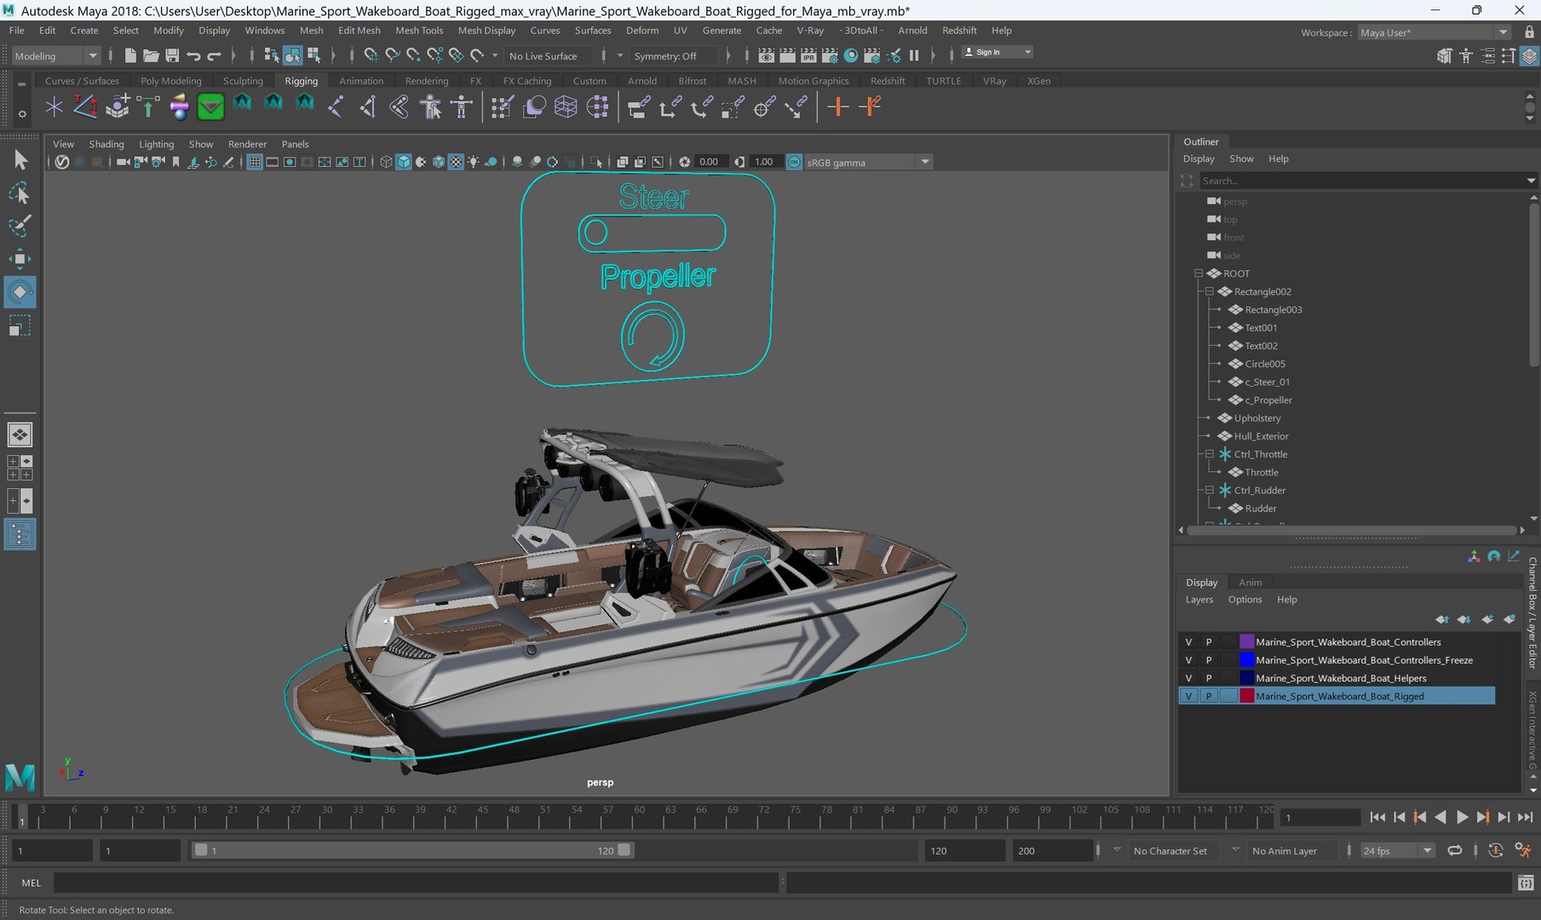This screenshot has height=920, width=1541.
Task: Click the red color swatch of Rigged layer
Action: pyautogui.click(x=1246, y=696)
